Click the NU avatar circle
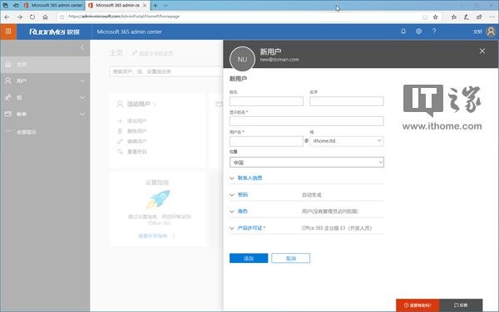 242,60
